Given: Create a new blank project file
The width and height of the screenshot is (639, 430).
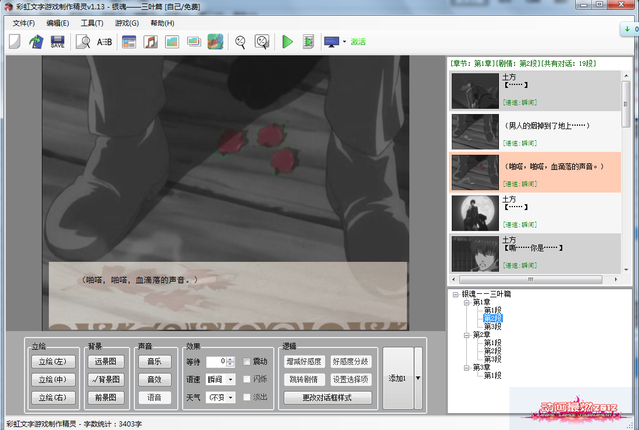Looking at the screenshot, I should [x=15, y=42].
